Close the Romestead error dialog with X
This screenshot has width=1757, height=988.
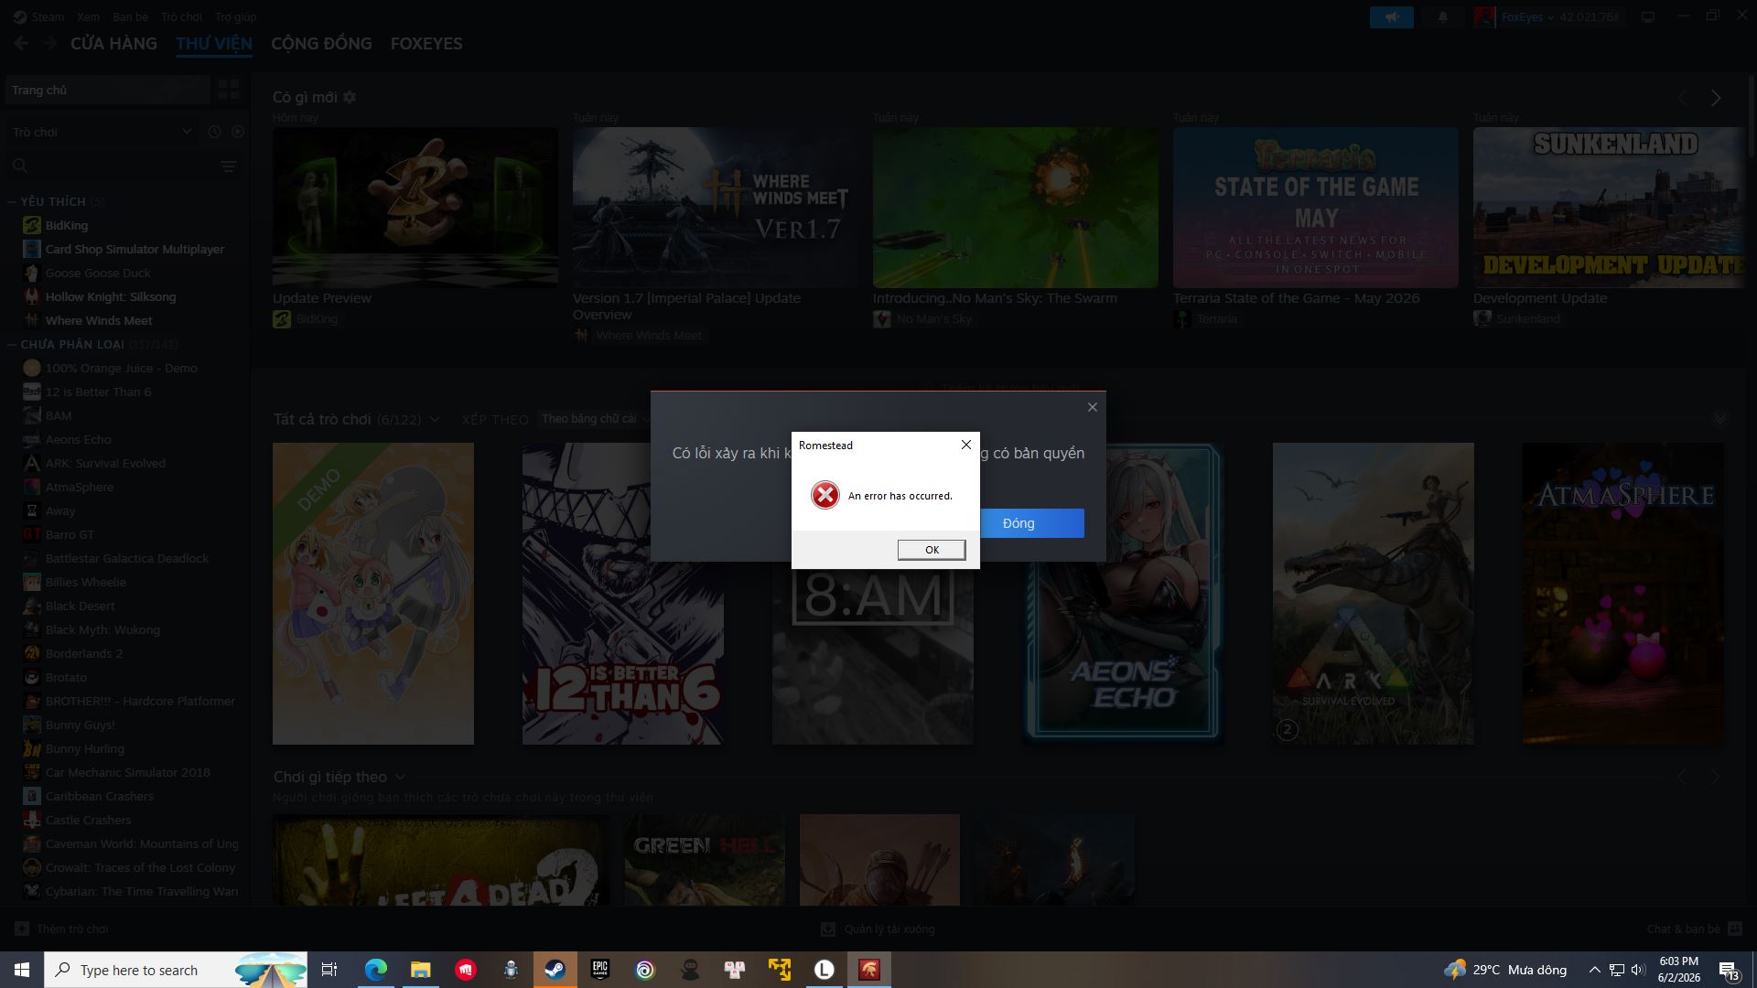[965, 445]
